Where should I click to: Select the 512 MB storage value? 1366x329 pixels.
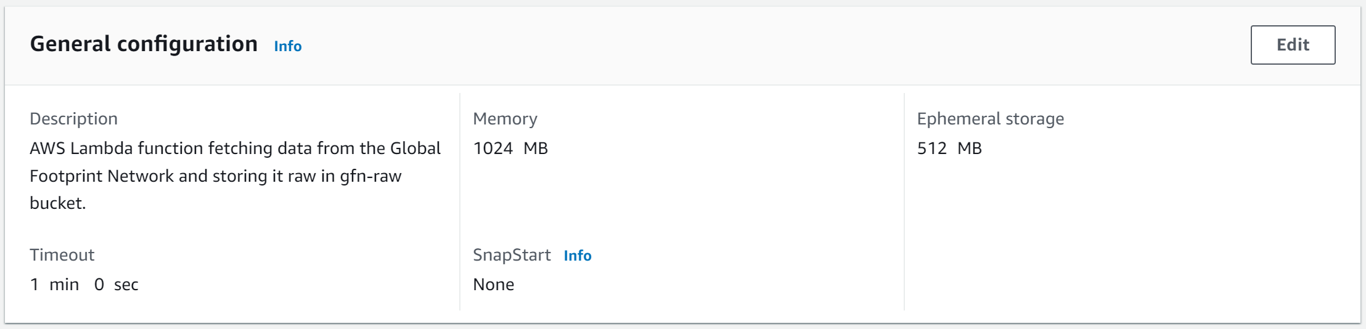tap(949, 148)
